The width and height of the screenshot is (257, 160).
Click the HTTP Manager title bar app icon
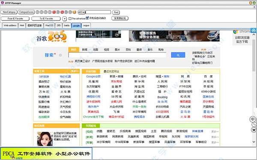(2, 3)
